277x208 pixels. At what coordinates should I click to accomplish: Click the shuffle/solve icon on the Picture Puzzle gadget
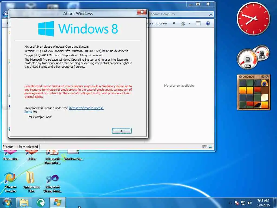coord(267,77)
